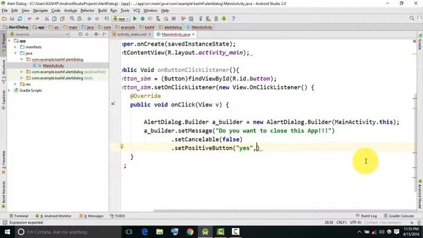The height and width of the screenshot is (238, 423).
Task: Click the Save All toolbar icon
Action: click(x=12, y=19)
